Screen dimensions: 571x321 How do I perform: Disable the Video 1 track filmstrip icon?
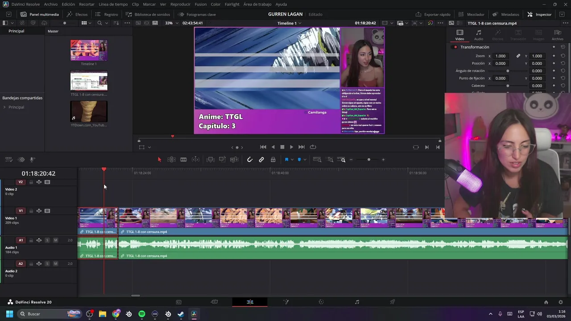47,211
